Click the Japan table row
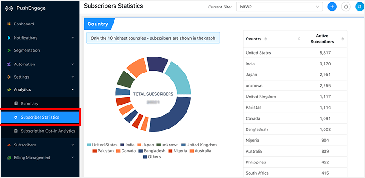Image resolution: width=365 pixels, height=178 pixels. 295,75
